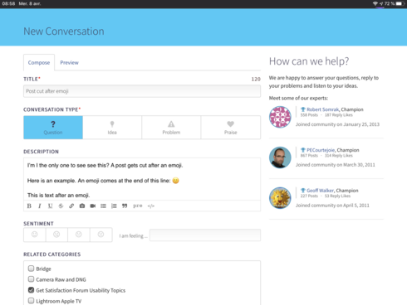
Task: Check the Bridge category checkbox
Action: 31,269
